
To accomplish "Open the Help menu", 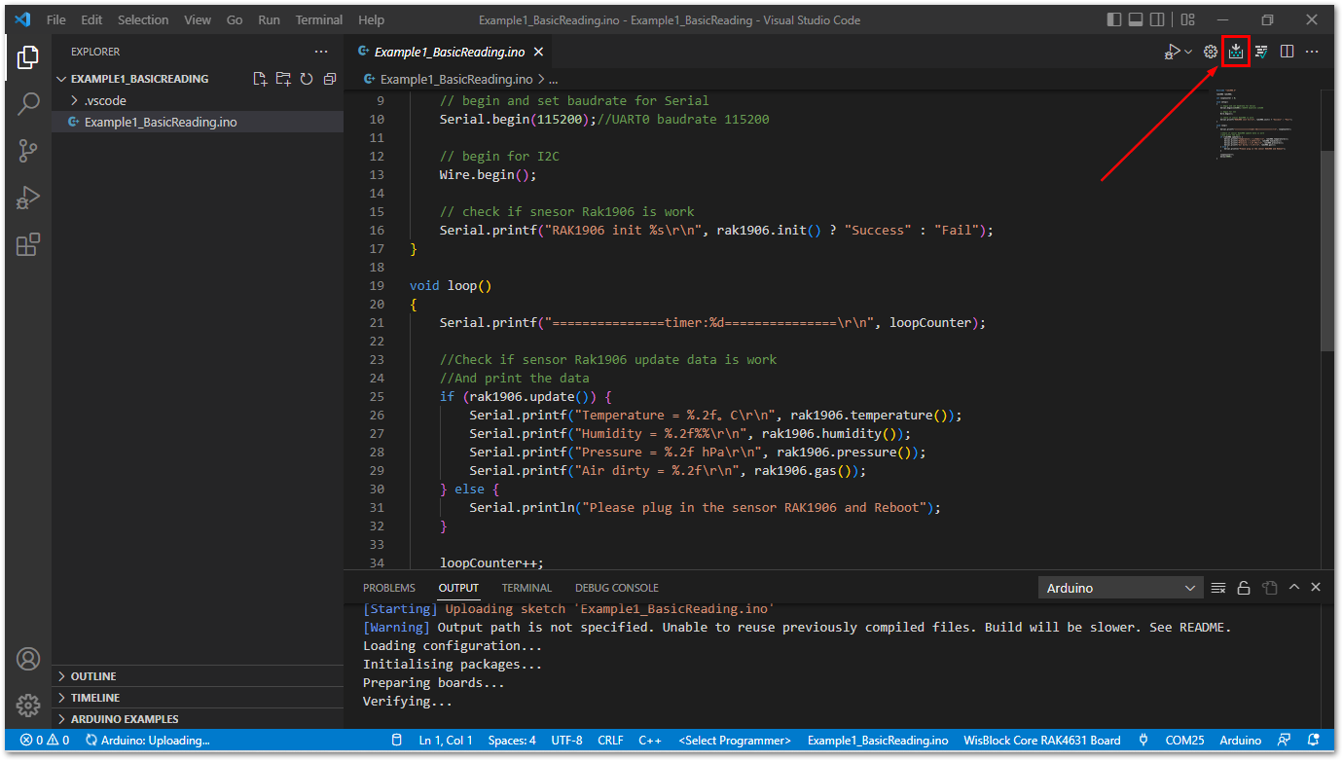I will 371,19.
